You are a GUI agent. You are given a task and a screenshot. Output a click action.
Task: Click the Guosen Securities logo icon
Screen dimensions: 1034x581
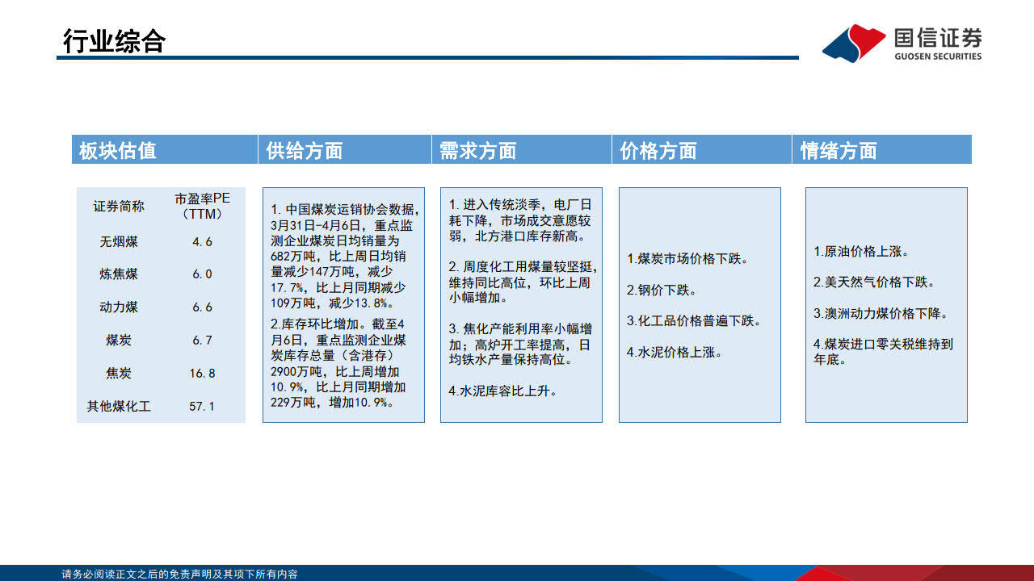854,42
